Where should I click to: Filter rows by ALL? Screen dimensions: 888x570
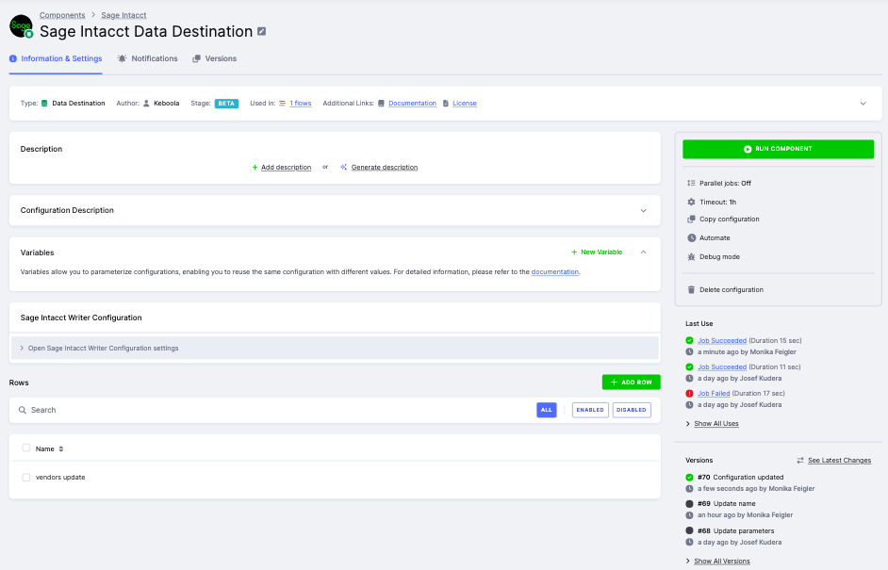547,410
